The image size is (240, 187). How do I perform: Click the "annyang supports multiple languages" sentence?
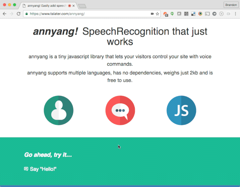[x=120, y=77]
